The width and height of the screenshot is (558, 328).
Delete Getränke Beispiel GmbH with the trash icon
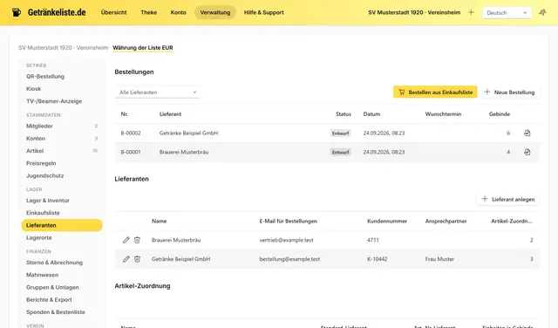coord(137,259)
